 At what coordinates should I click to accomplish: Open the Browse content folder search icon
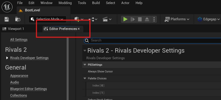click(x=18, y=19)
